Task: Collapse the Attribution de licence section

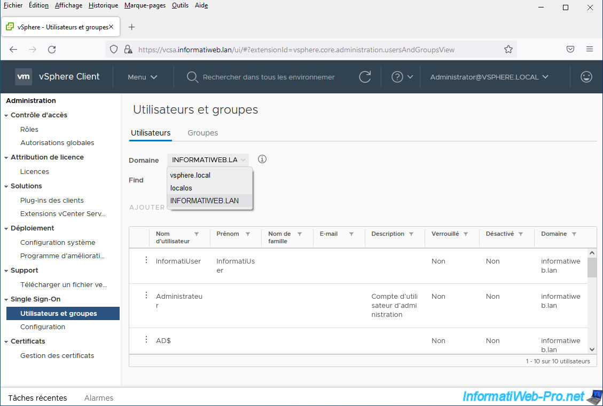Action: (x=6, y=157)
